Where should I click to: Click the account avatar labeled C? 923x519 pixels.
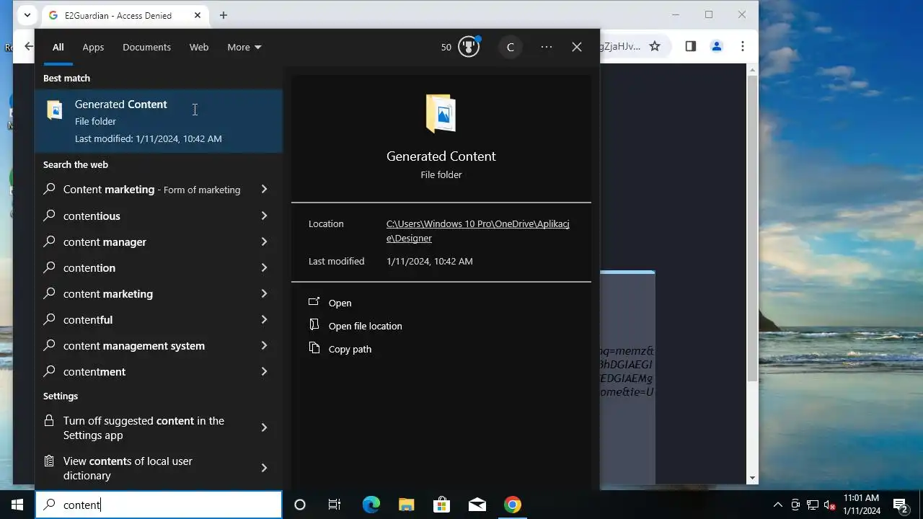(510, 47)
